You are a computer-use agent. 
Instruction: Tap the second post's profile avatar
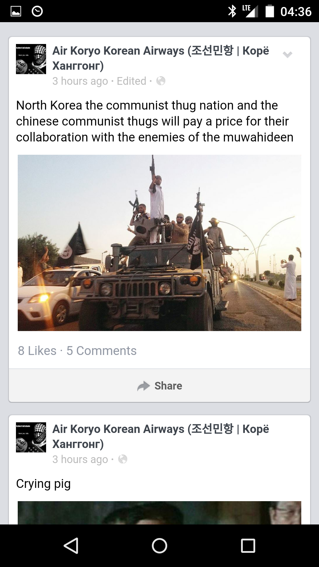point(31,437)
